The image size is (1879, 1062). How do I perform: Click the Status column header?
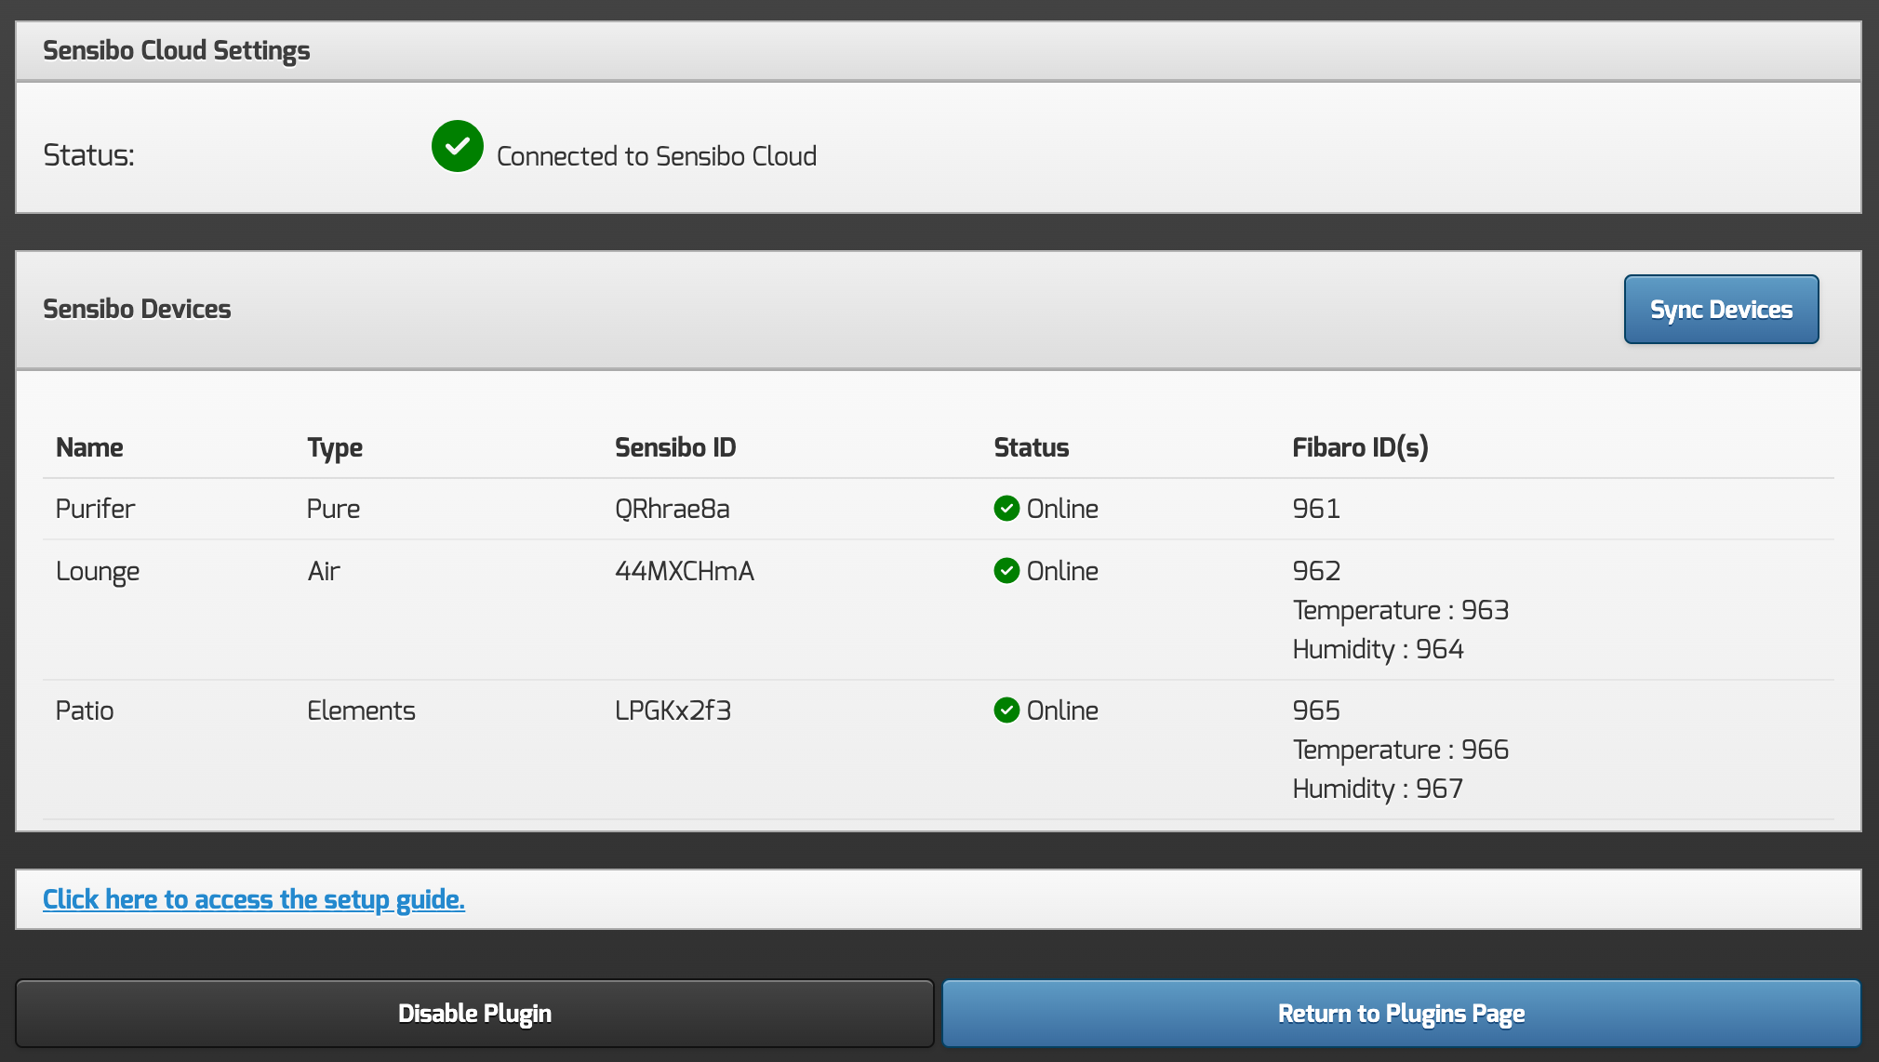pyautogui.click(x=1031, y=447)
